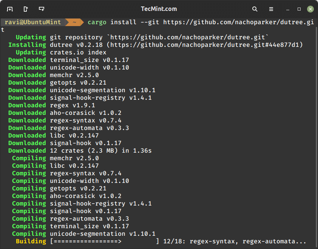This screenshot has width=318, height=249.
Task: Click Downloaded regex-automata v0.3.3 line
Action: [x=69, y=128]
